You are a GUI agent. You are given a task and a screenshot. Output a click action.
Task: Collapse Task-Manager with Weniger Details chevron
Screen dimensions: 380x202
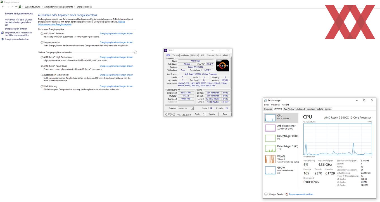click(x=266, y=194)
